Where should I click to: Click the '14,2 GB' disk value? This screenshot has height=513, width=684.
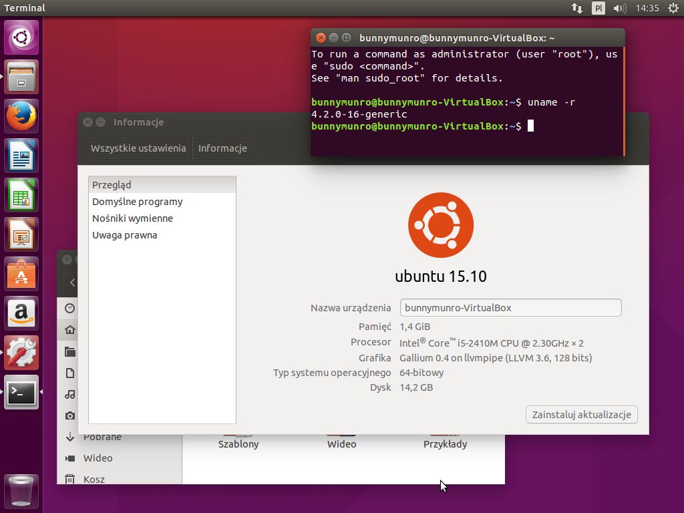[416, 387]
